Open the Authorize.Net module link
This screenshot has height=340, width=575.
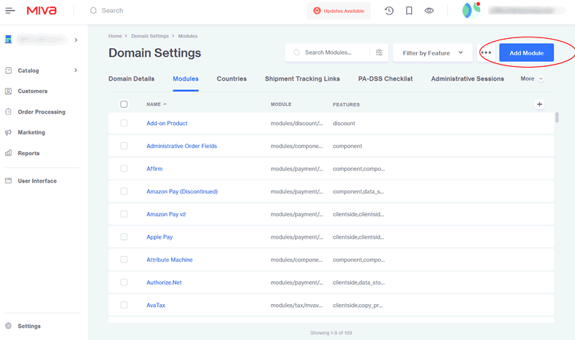pos(164,282)
